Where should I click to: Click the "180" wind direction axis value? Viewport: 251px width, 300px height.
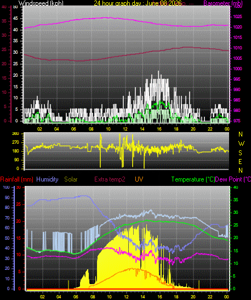click(x=15, y=151)
